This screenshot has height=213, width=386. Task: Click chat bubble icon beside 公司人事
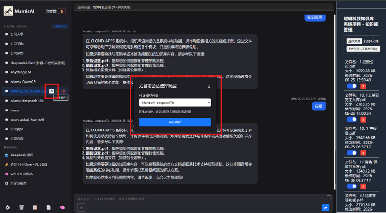pos(7,34)
